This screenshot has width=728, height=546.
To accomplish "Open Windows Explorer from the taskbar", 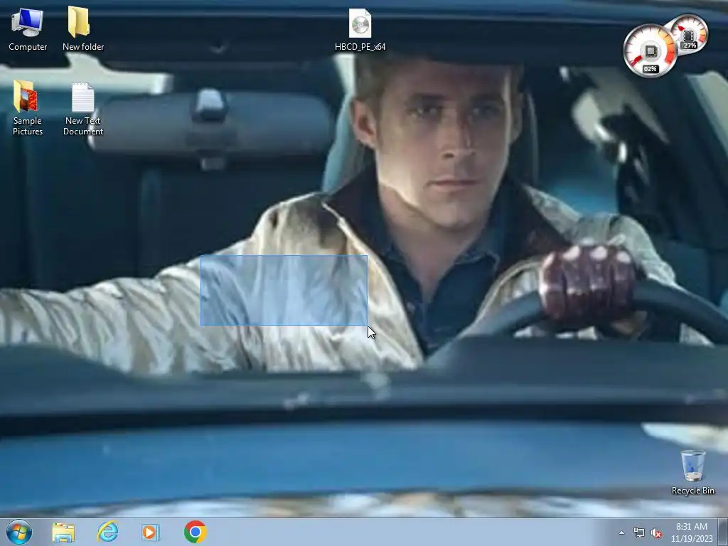I will click(x=63, y=532).
